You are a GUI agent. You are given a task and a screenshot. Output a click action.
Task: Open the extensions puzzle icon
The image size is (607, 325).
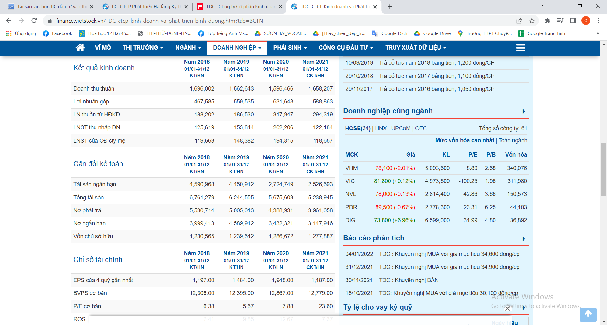coord(548,21)
